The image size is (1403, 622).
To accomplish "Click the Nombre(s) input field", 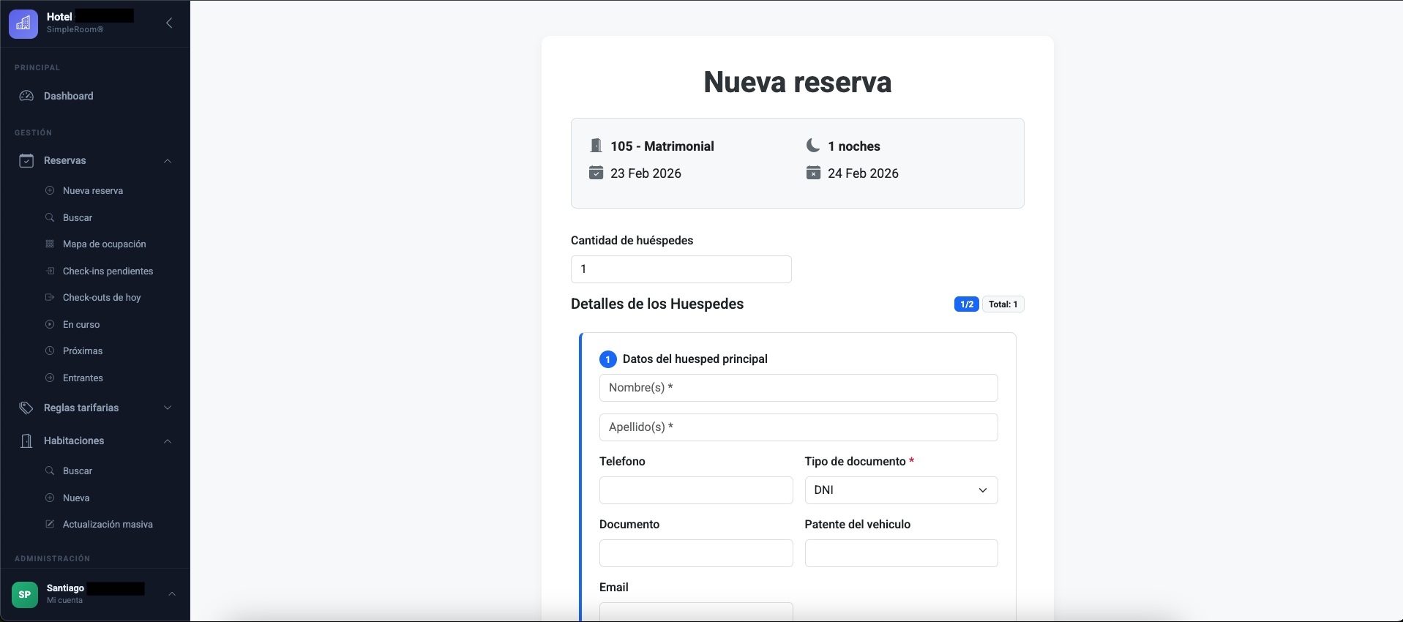I will (x=798, y=388).
